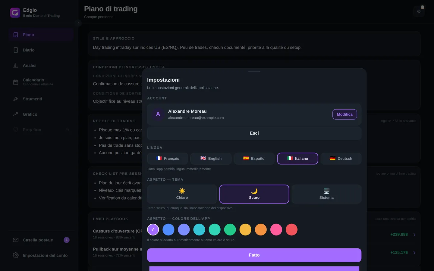This screenshot has width=434, height=271.
Task: Pick the blue app color swatch
Action: (x=168, y=229)
